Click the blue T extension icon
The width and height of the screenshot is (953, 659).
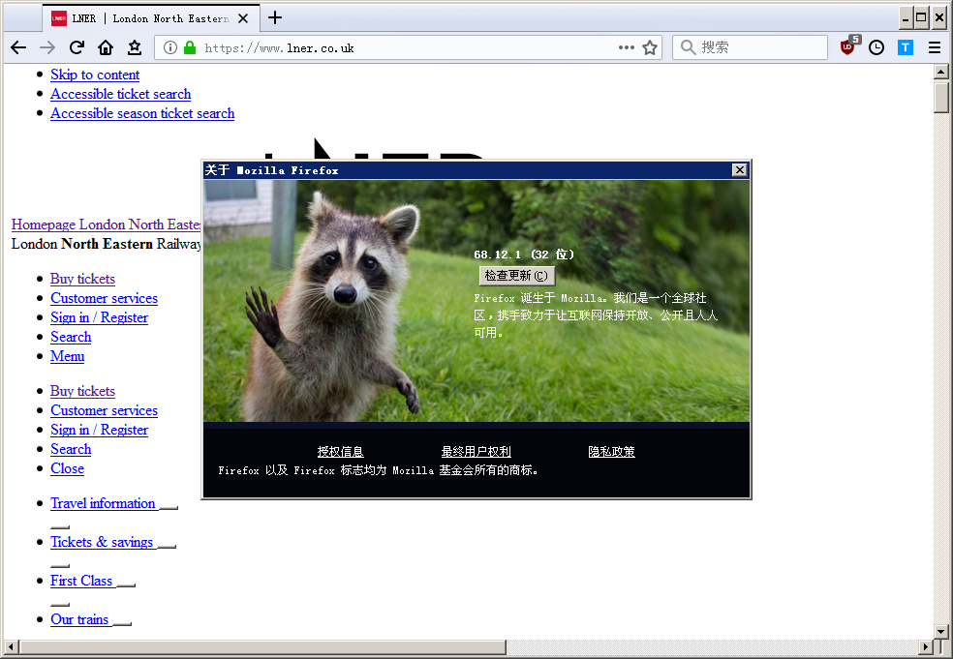coord(906,47)
